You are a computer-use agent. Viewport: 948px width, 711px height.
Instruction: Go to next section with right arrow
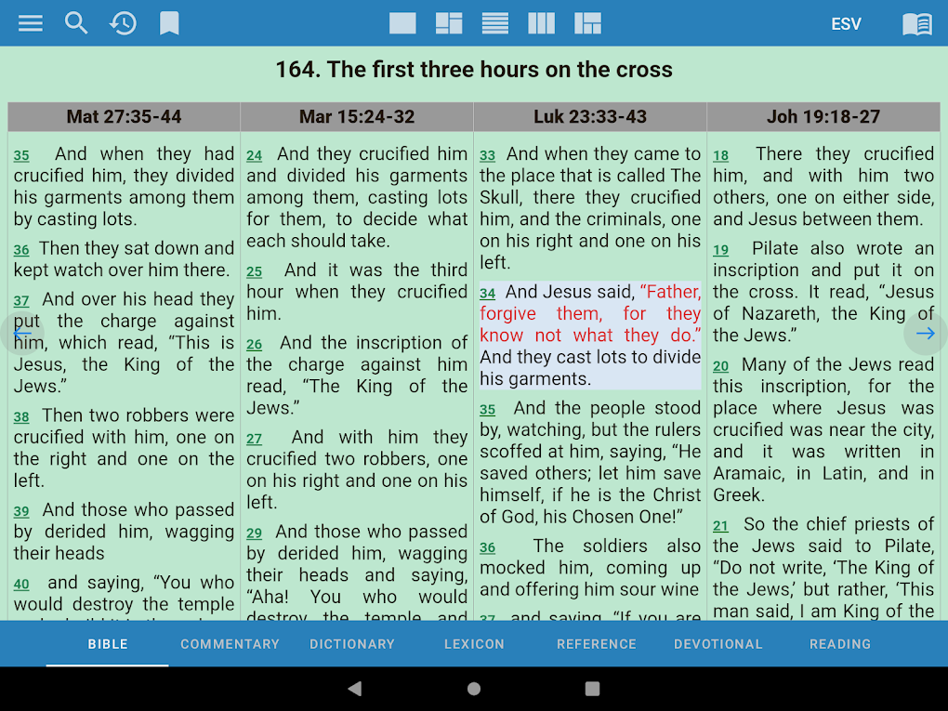[925, 333]
